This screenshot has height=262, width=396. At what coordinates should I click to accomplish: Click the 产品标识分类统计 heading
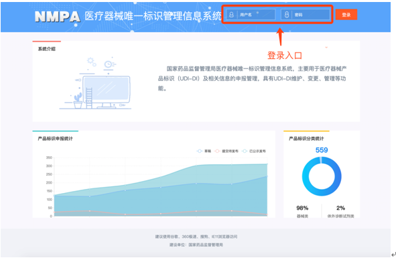pos(306,139)
